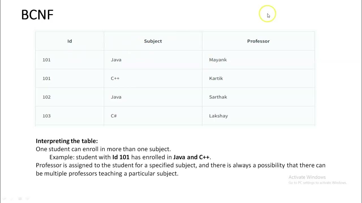
Task: Open the see all slides icon
Action: point(27,199)
